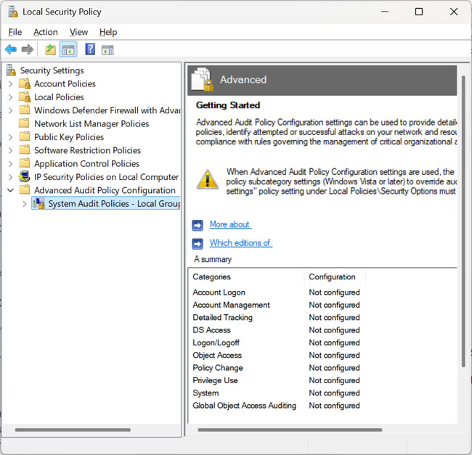Click the Security Settings root node icon
The width and height of the screenshot is (472, 455).
coord(11,70)
